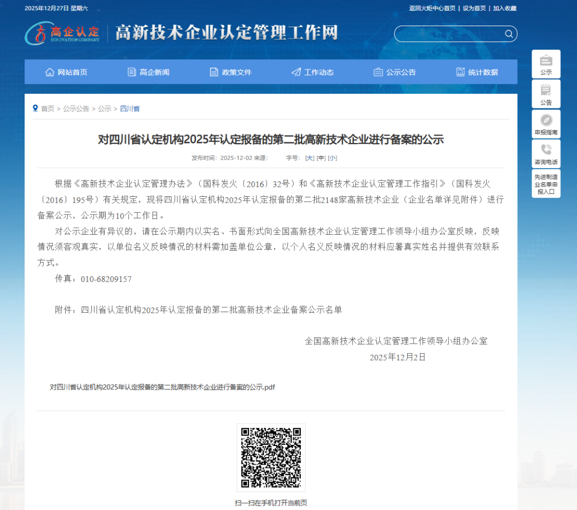Set font size to 小
Image resolution: width=577 pixels, height=510 pixels.
tap(332, 158)
